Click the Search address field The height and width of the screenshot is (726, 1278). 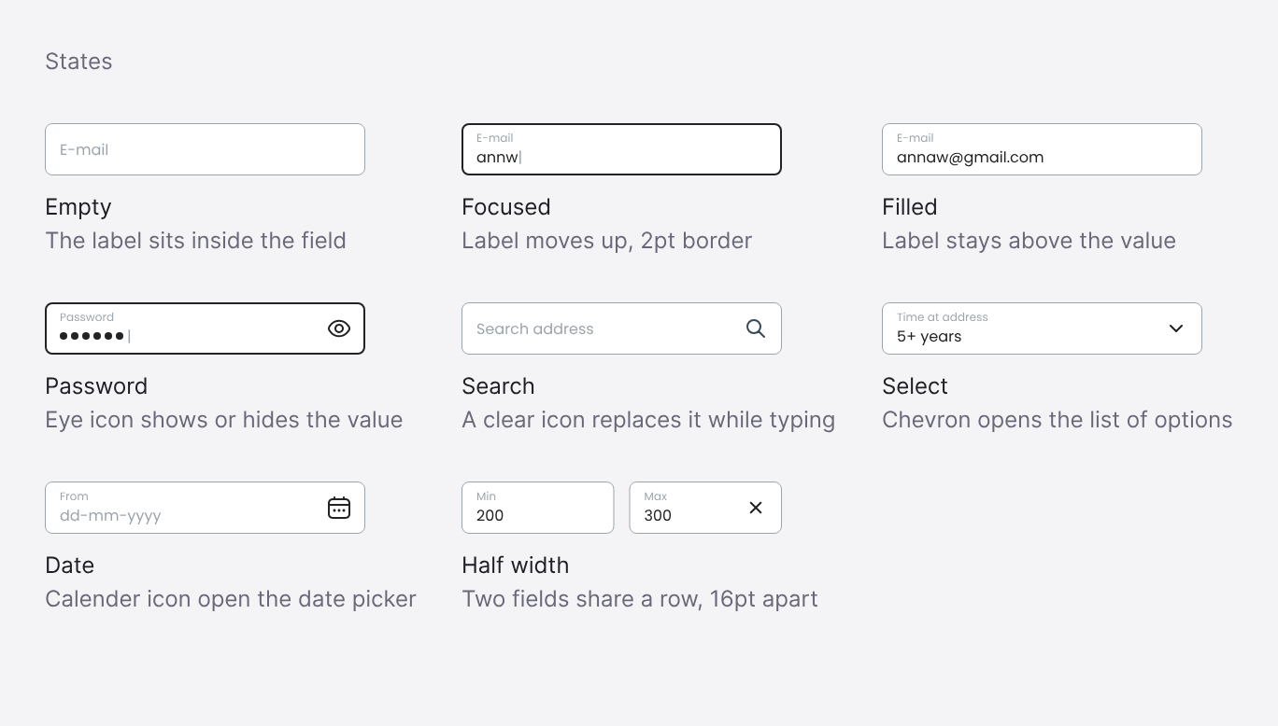621,328
